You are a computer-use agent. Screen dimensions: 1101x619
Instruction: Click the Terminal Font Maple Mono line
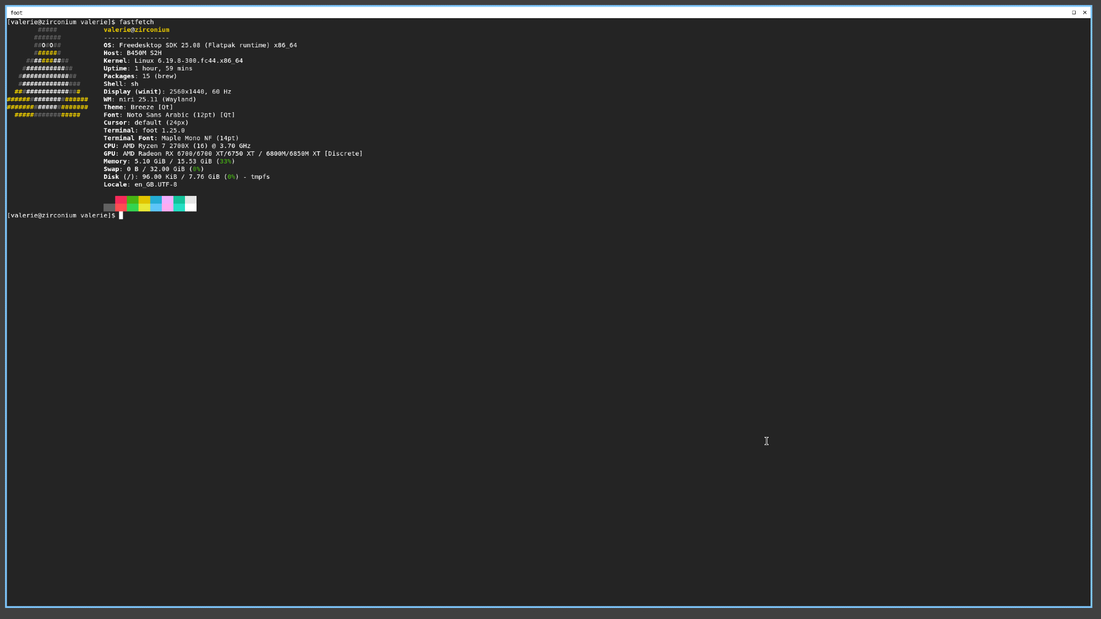171,138
